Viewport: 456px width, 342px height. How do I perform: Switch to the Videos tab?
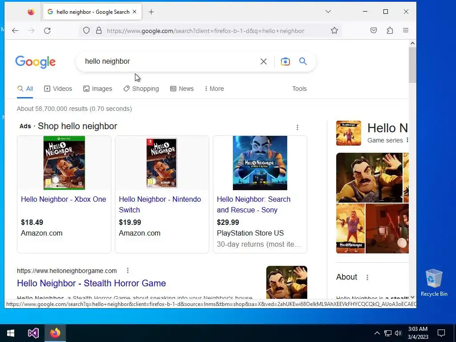click(58, 89)
